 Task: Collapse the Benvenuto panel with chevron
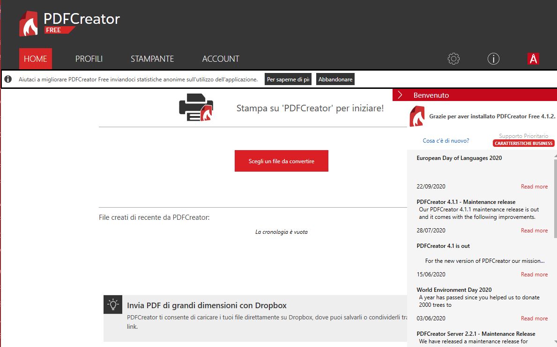(x=400, y=95)
